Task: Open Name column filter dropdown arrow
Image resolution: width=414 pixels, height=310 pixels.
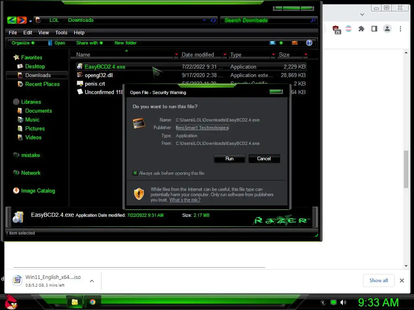Action: [176, 54]
